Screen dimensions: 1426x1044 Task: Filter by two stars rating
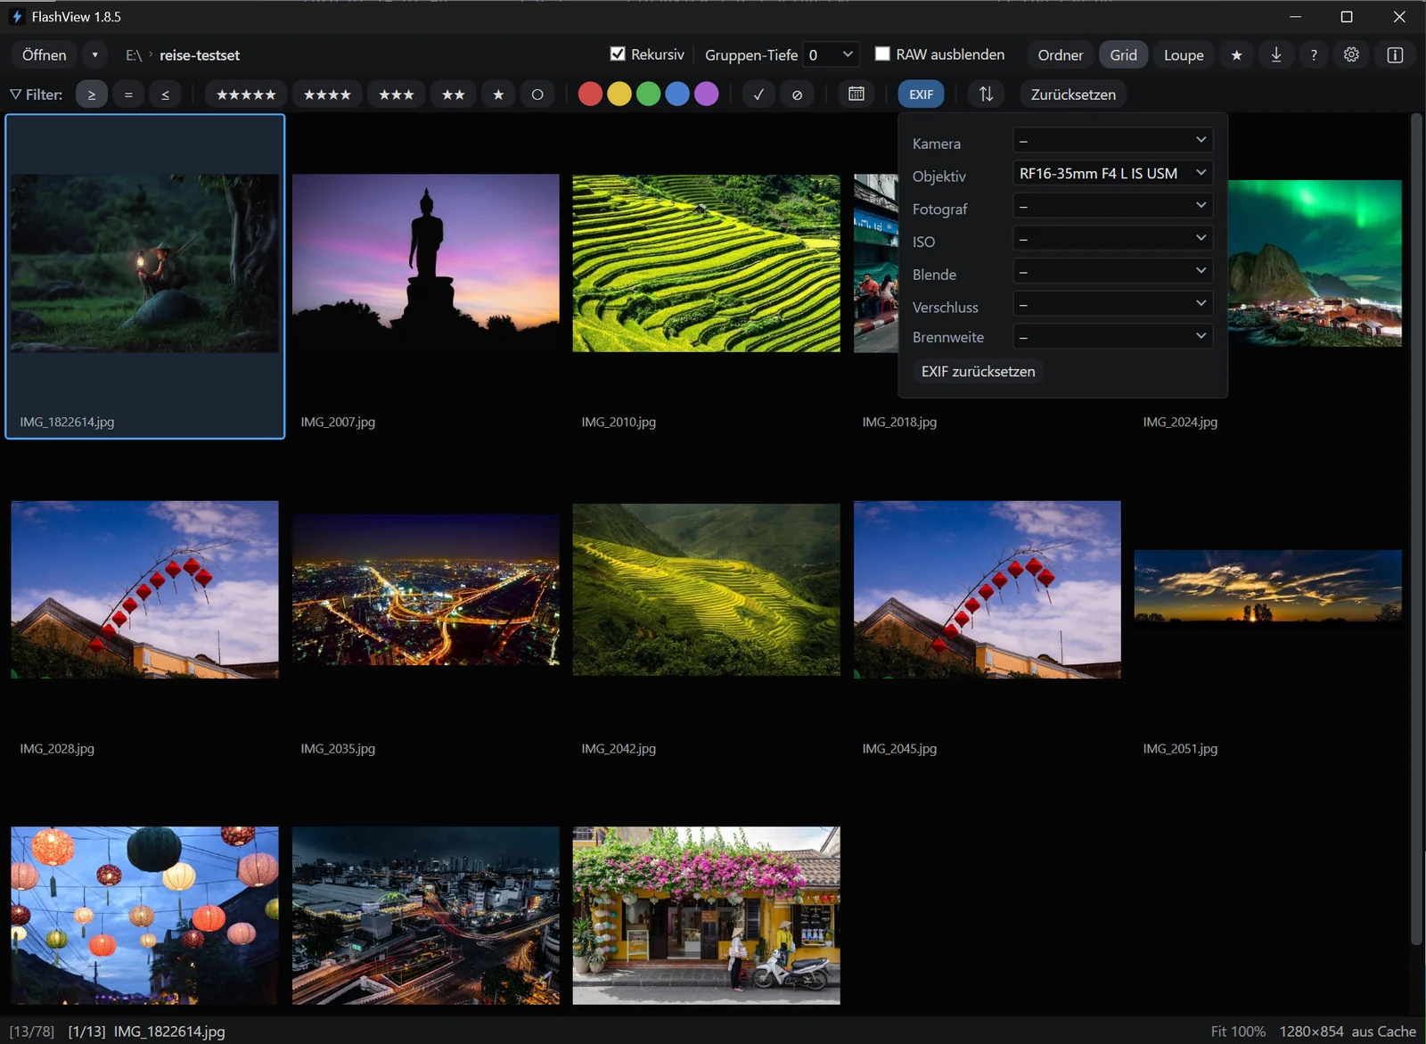(454, 95)
